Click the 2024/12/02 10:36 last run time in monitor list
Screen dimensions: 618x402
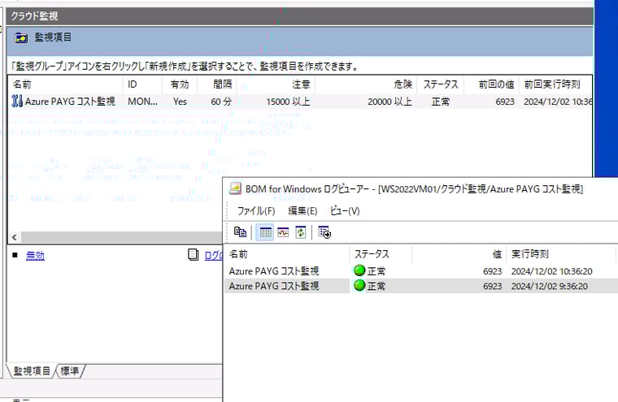tap(558, 102)
